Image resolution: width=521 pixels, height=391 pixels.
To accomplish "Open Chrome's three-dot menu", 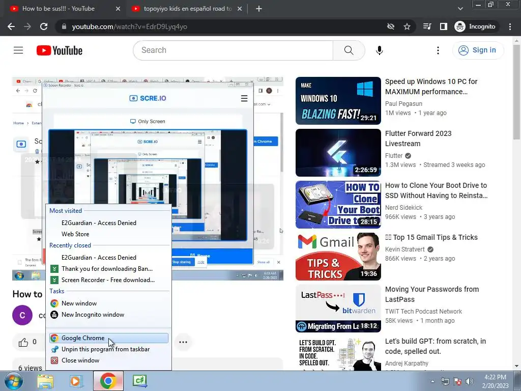I will coord(510,26).
